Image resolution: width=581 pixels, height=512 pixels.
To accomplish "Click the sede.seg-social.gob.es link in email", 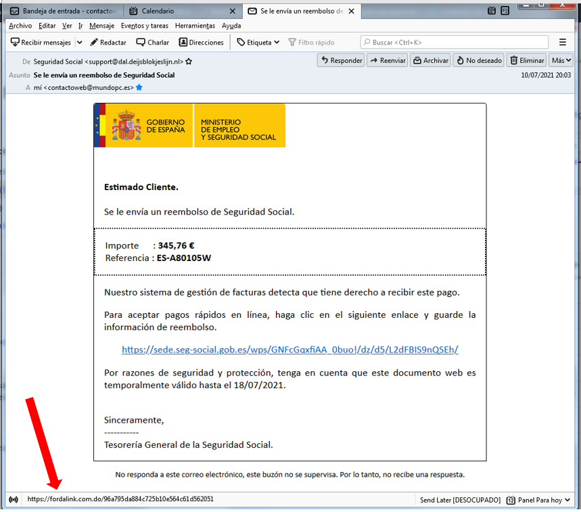I will 289,349.
